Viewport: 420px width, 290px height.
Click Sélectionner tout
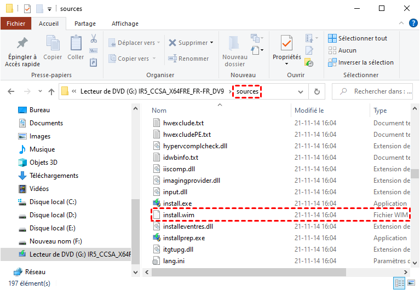pyautogui.click(x=358, y=38)
